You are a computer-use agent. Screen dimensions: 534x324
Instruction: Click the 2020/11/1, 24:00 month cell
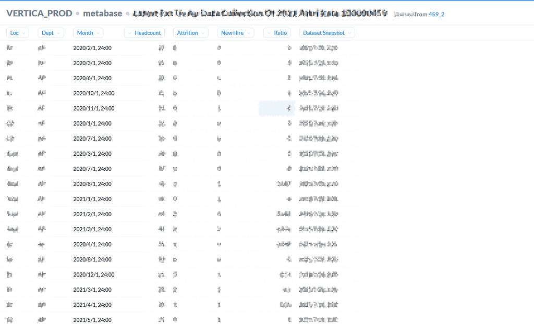[x=94, y=108]
